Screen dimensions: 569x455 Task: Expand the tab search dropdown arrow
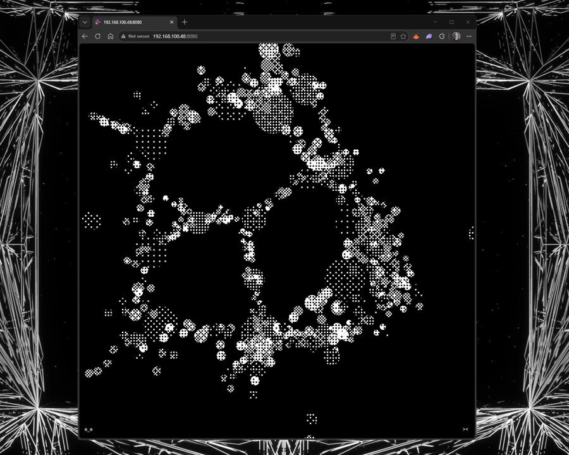pyautogui.click(x=85, y=22)
